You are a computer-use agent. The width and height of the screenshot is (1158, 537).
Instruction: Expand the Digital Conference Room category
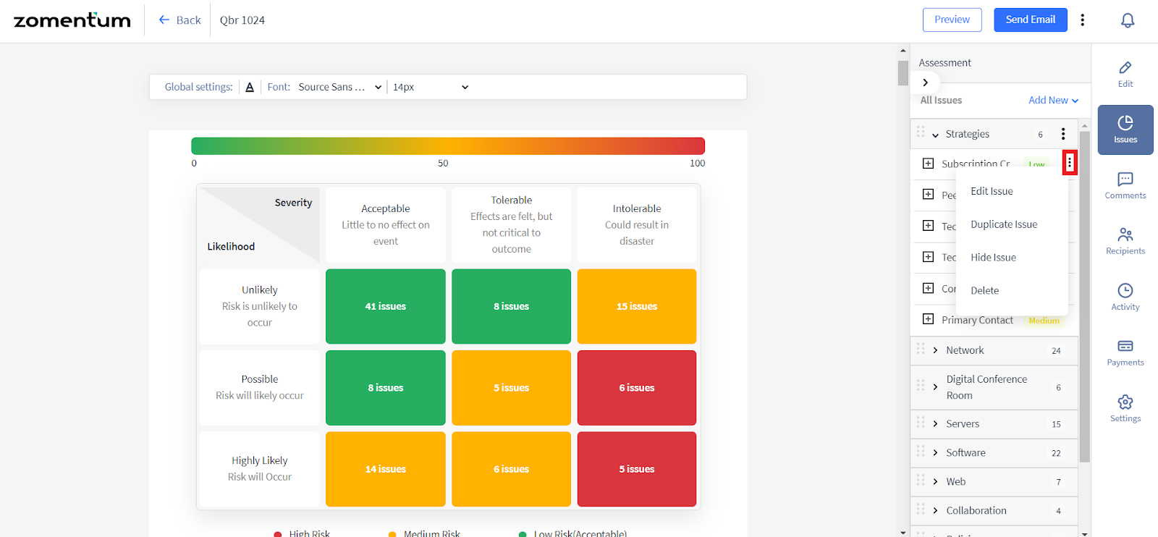pos(935,387)
